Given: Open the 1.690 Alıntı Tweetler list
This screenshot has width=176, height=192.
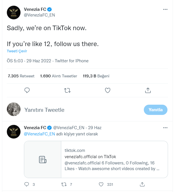Looking at the screenshot, I should click(58, 76).
